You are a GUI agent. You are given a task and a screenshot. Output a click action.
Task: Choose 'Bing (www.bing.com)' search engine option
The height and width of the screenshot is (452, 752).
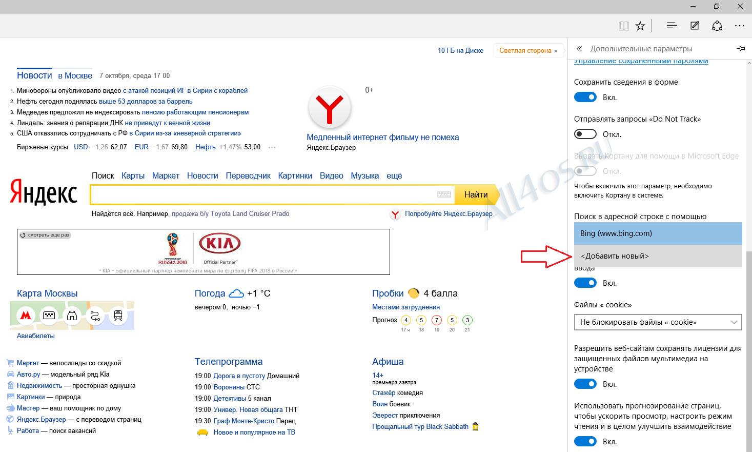pos(658,233)
